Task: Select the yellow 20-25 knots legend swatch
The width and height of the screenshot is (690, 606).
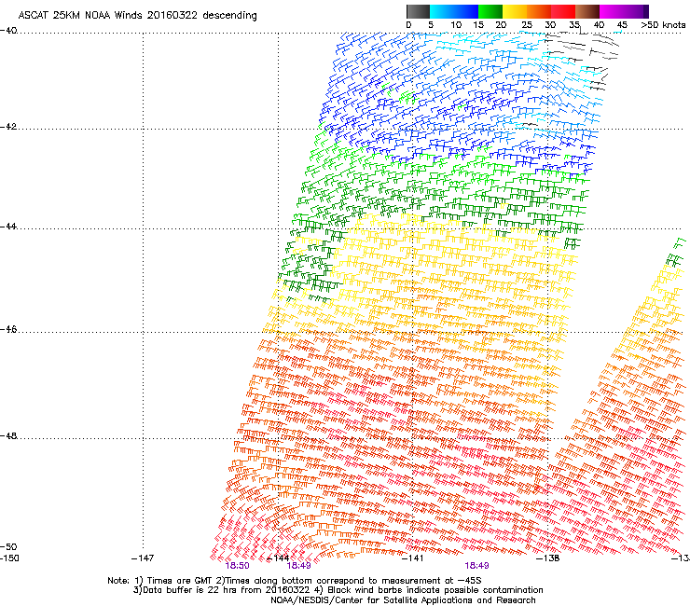Action: point(515,11)
